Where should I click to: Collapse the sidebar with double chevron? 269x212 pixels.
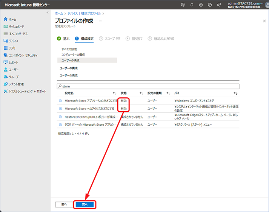tap(48, 12)
